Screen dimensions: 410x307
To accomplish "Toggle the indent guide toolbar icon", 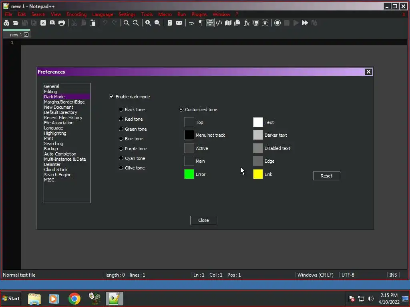I will click(210, 23).
